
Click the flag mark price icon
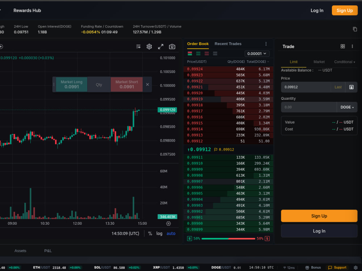pyautogui.click(x=216, y=150)
